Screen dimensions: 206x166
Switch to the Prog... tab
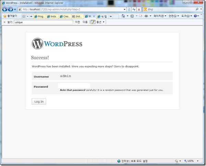click(40, 16)
